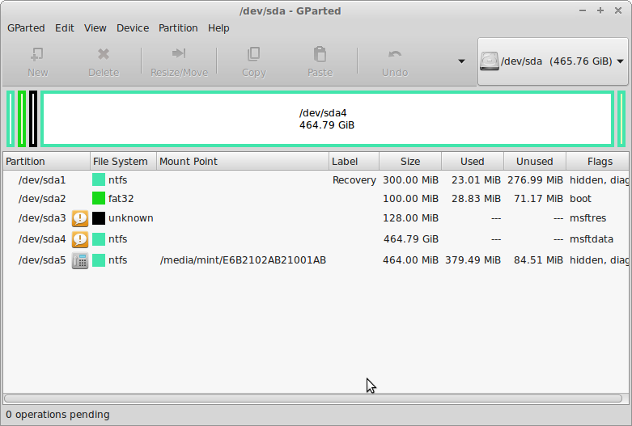Click the warning icon next to /dev/sda4

coord(80,239)
